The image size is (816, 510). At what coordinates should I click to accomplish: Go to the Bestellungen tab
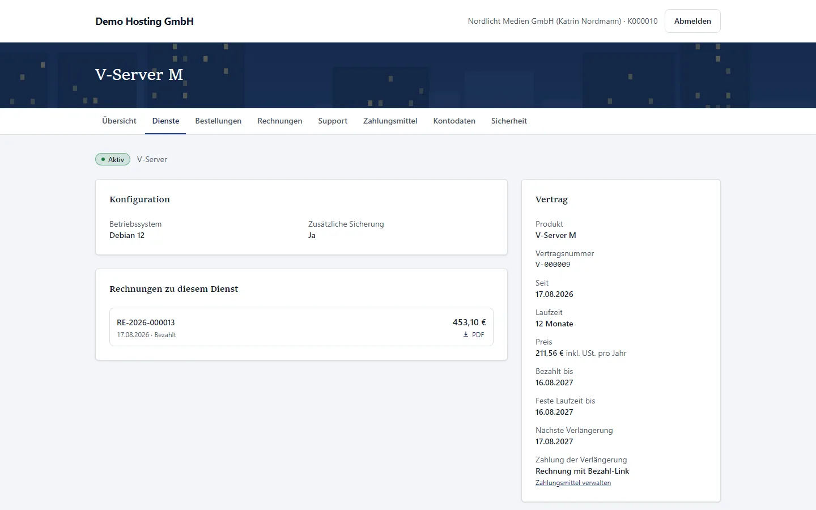(x=218, y=121)
